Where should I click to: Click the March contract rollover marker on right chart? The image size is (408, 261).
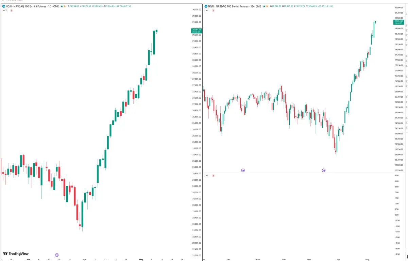coord(324,170)
